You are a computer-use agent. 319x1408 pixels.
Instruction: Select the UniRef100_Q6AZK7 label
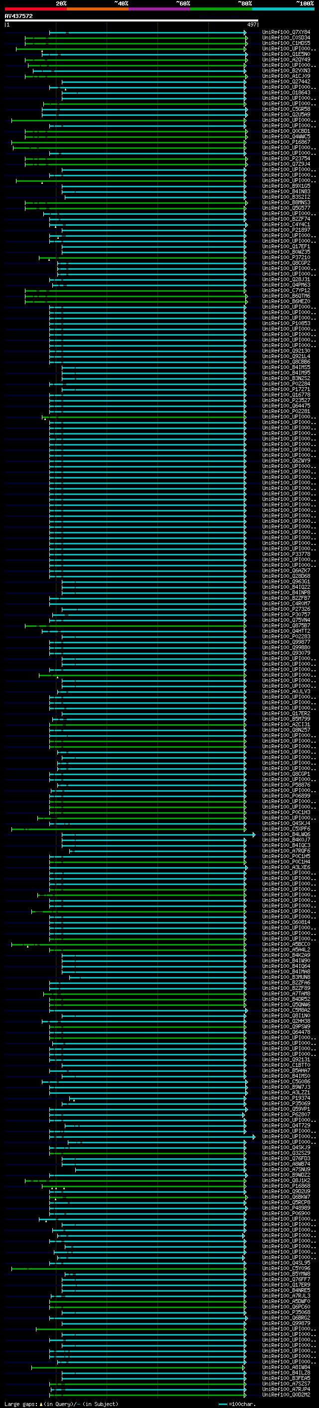(286, 570)
